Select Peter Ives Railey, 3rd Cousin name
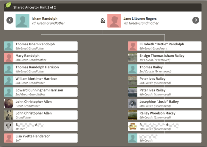Viewport: 207px width, 147px height. click(153, 79)
